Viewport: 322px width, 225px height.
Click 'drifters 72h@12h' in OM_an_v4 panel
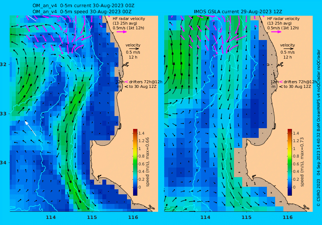146,82
